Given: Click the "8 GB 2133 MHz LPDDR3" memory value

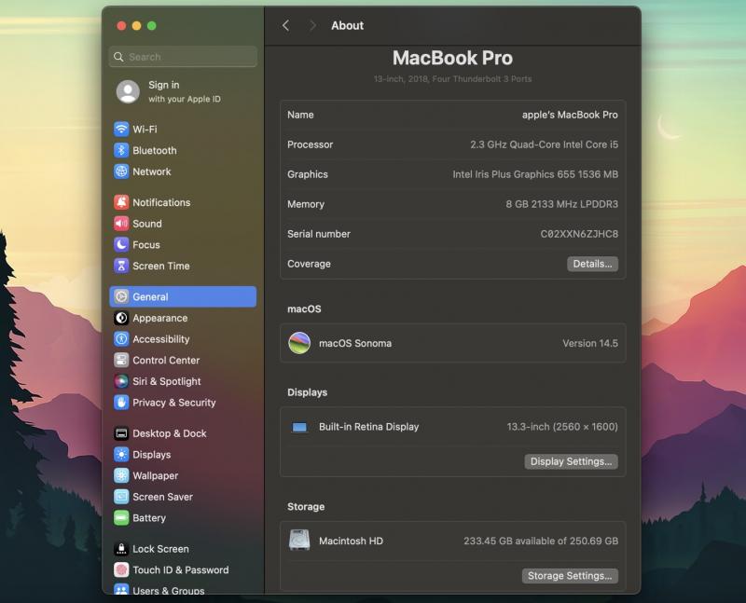Looking at the screenshot, I should click(x=562, y=204).
